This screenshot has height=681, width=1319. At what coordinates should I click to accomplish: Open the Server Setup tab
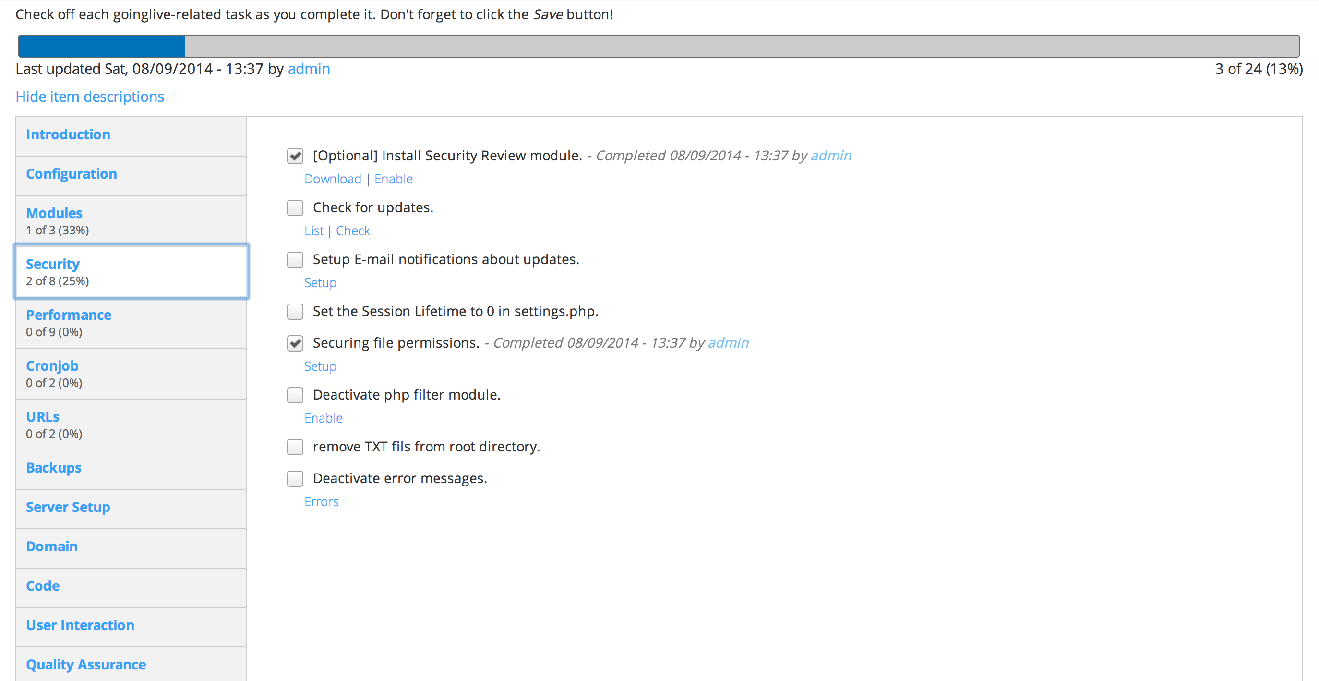(x=68, y=507)
